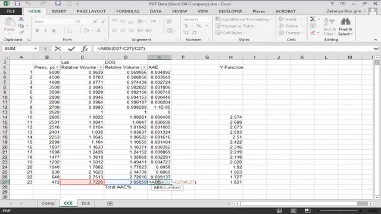Image resolution: width=381 pixels, height=214 pixels.
Task: Open Conditional Formatting menu
Action: pyautogui.click(x=243, y=19)
